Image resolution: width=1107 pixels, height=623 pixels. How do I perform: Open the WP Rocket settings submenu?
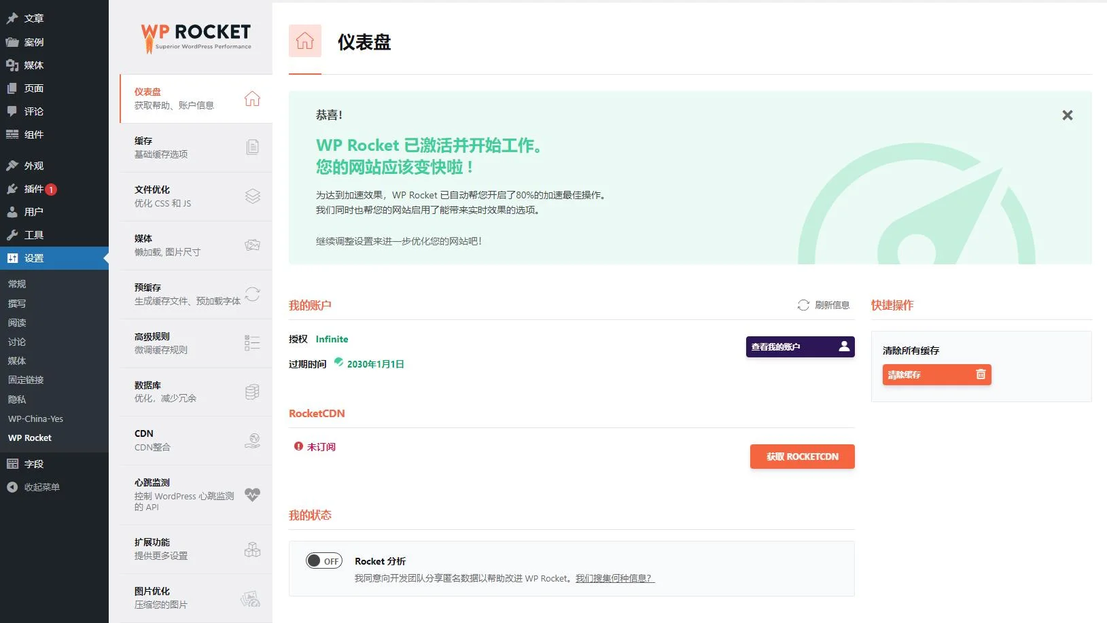pyautogui.click(x=30, y=438)
